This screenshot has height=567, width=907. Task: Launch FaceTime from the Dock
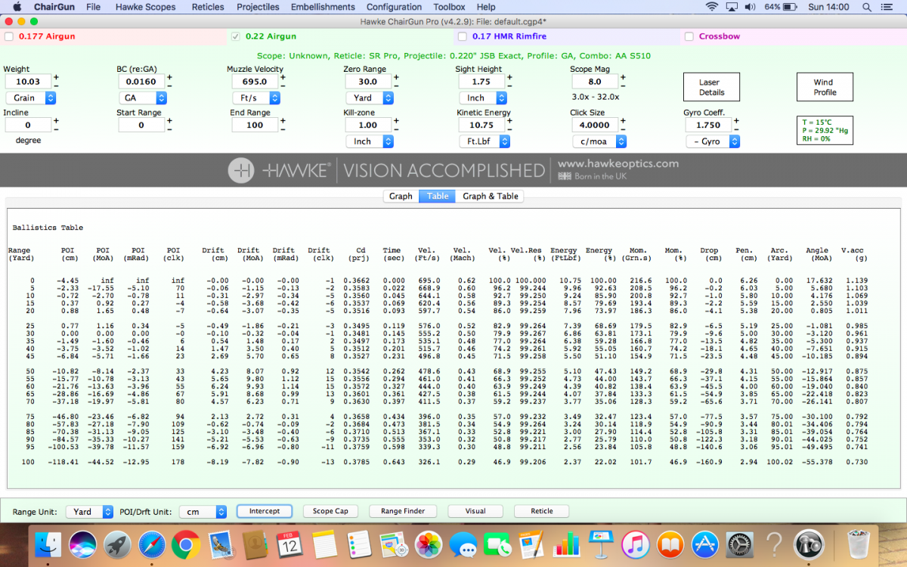click(497, 544)
